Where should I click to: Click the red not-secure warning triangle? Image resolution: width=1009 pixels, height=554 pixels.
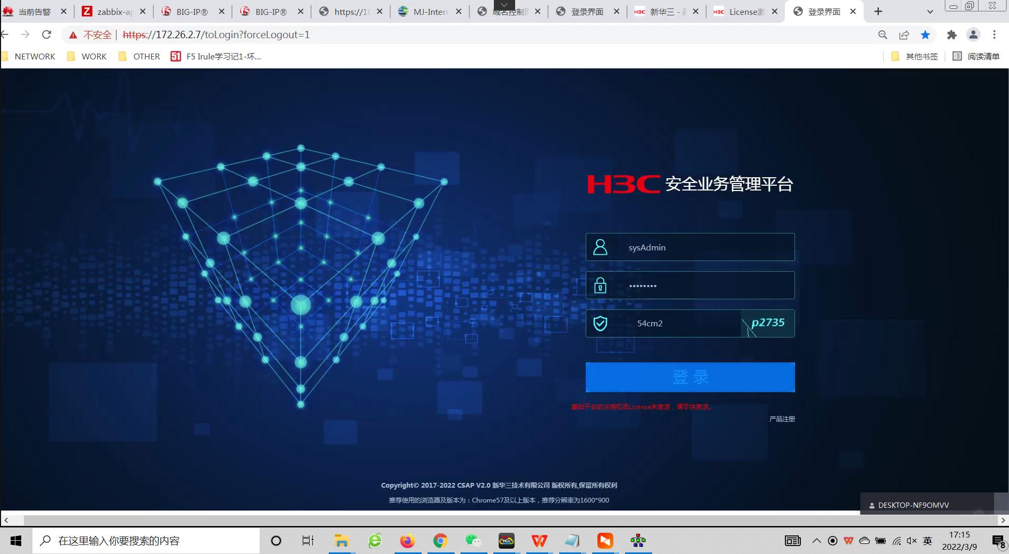73,35
